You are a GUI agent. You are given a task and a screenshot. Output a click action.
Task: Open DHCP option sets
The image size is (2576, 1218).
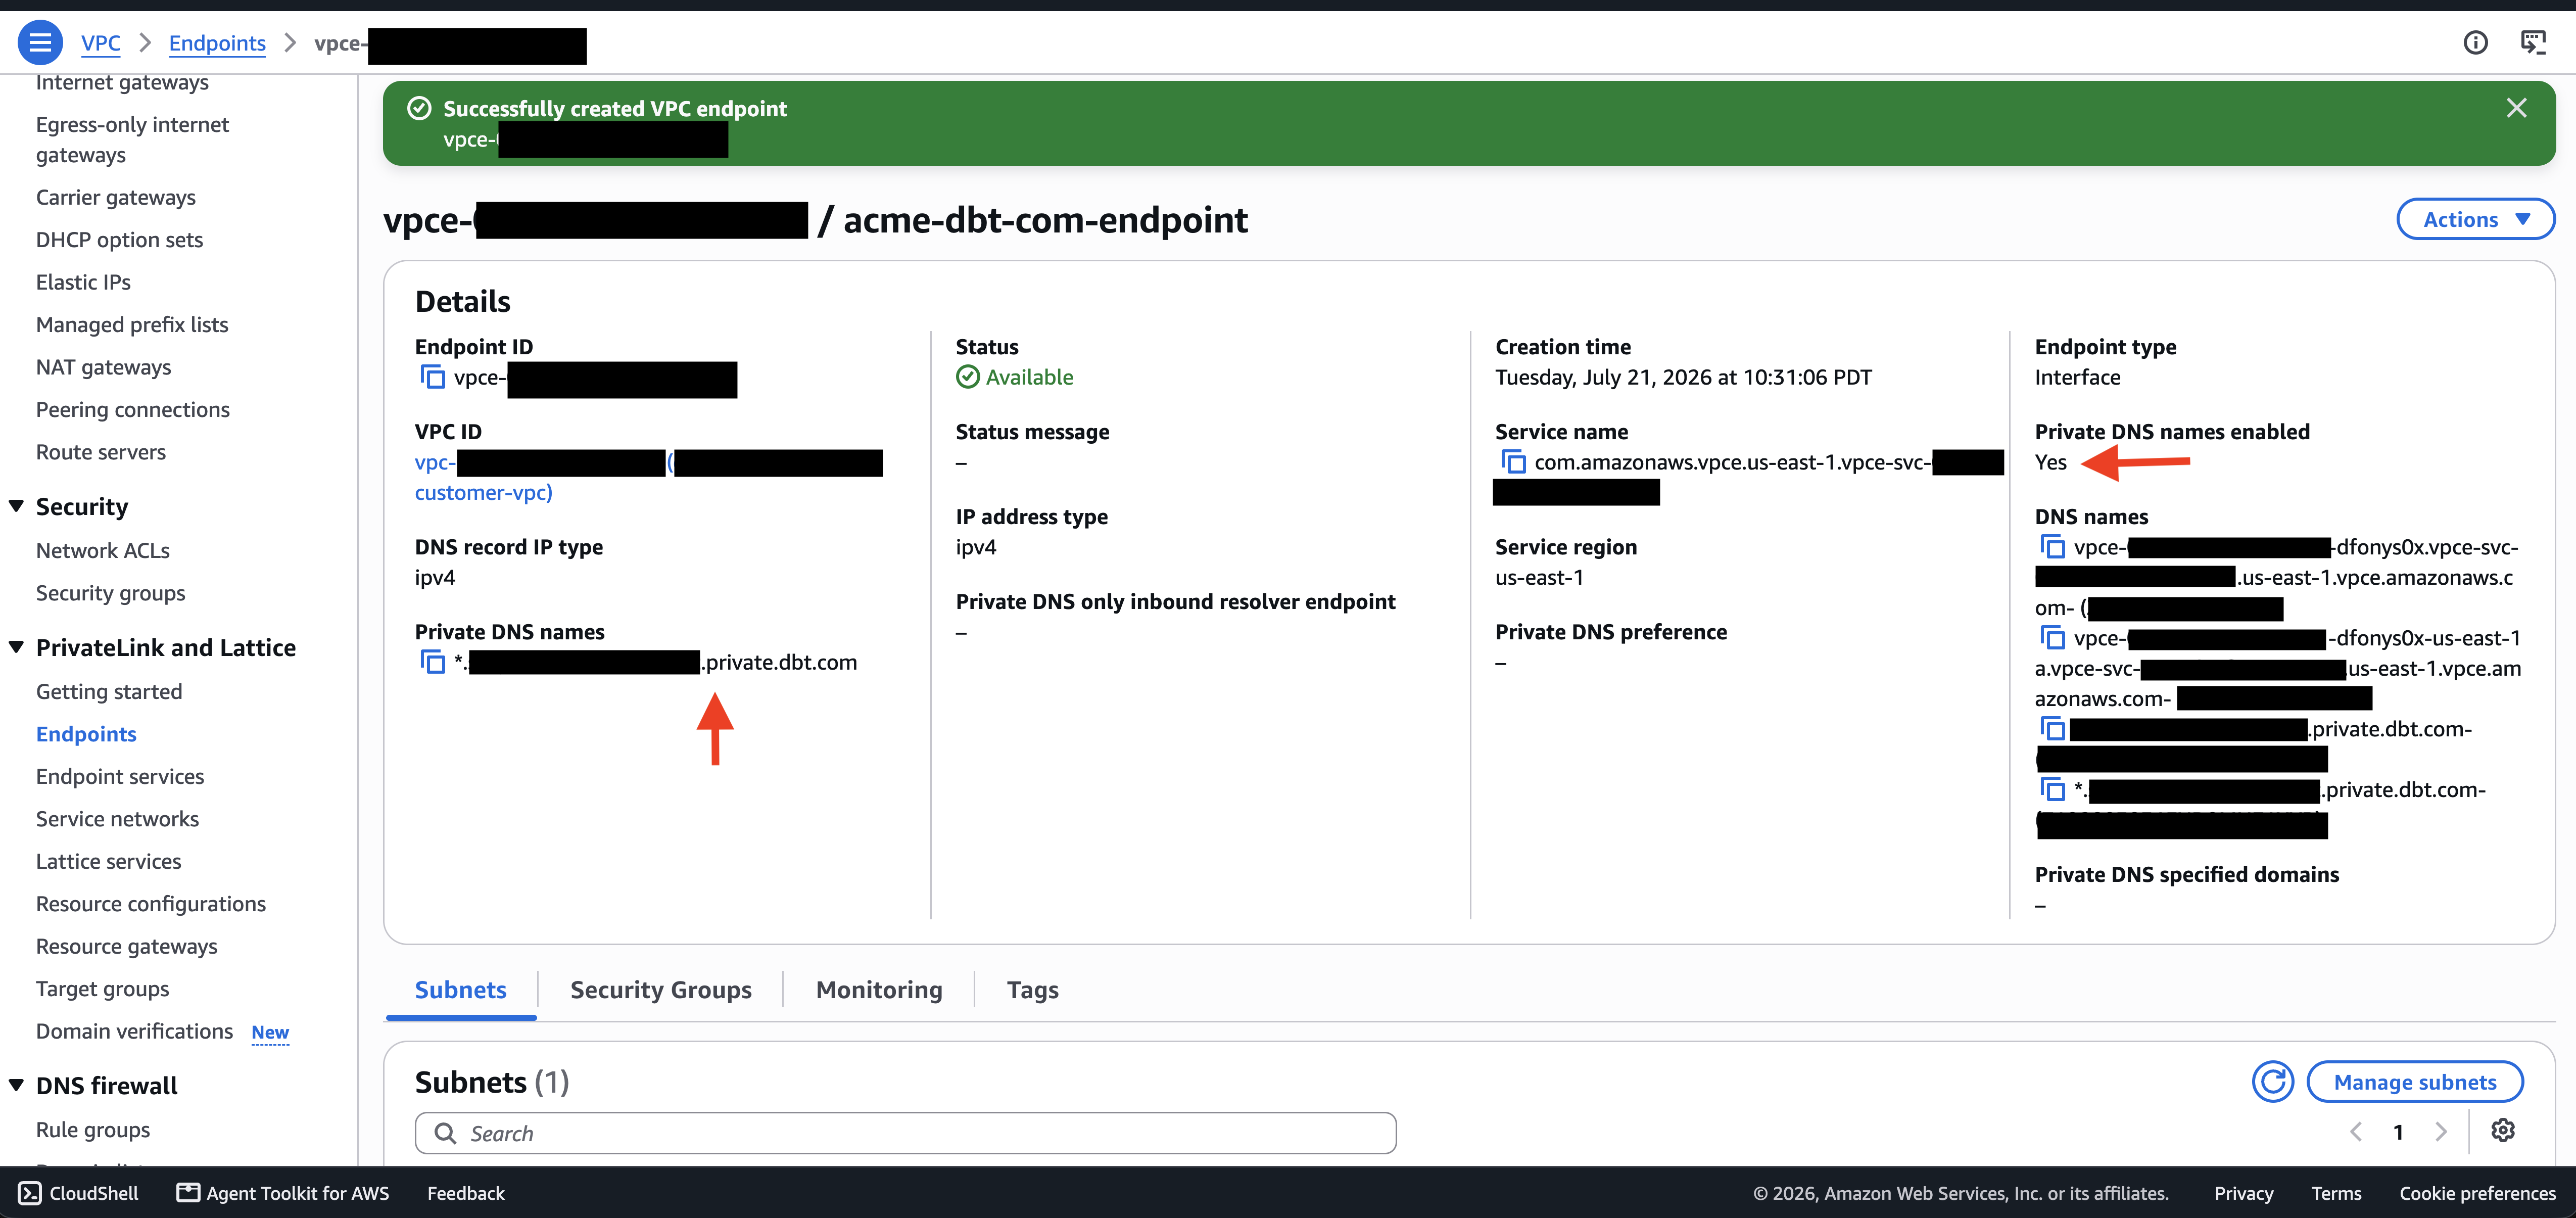(x=119, y=240)
